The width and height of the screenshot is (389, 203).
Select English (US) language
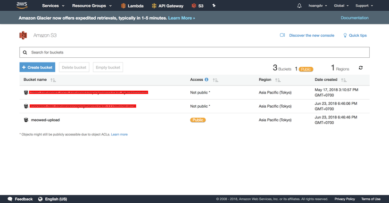click(x=56, y=199)
